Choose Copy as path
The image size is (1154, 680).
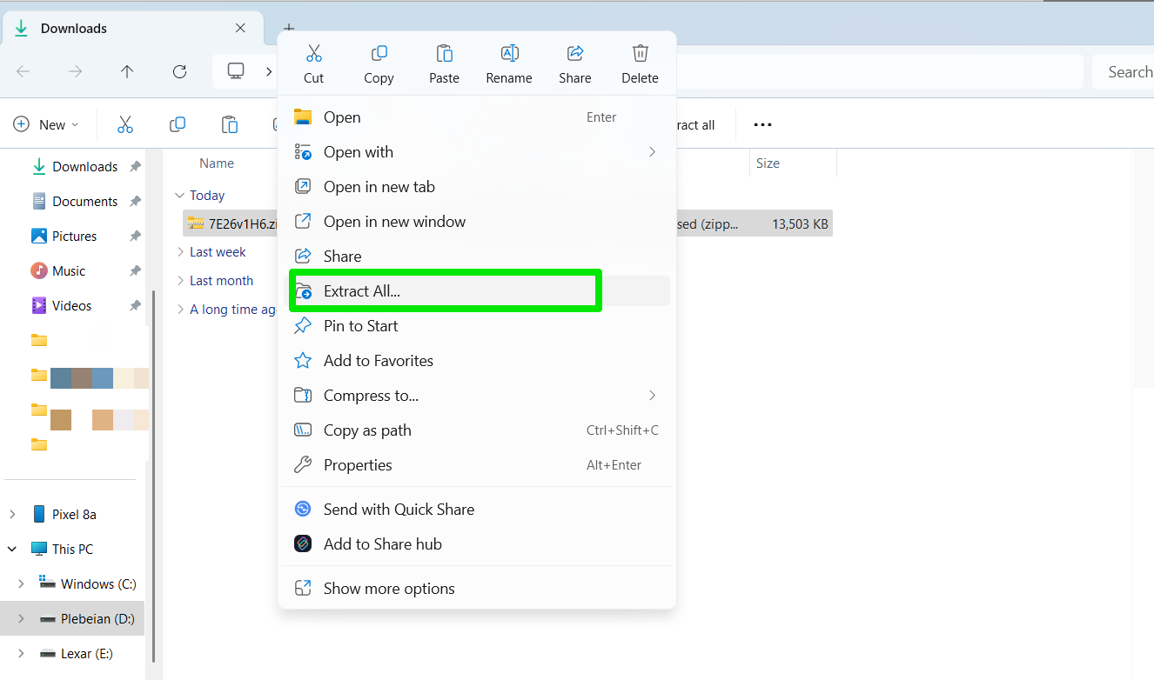(477, 430)
